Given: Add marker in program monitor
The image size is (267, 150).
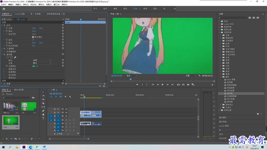Looking at the screenshot, I should 137,85.
